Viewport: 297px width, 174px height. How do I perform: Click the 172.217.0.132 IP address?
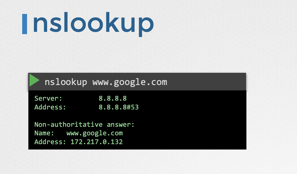coord(96,142)
